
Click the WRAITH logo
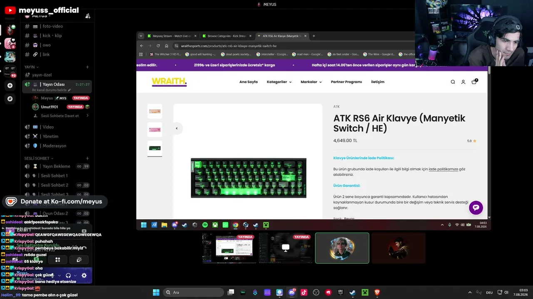coord(169,81)
